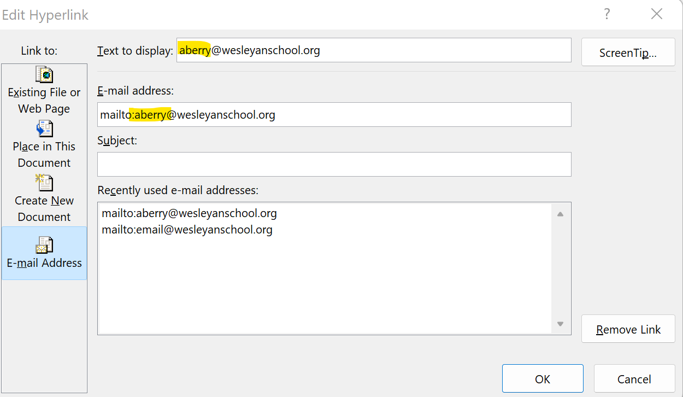Click the empty Subject field

[334, 164]
